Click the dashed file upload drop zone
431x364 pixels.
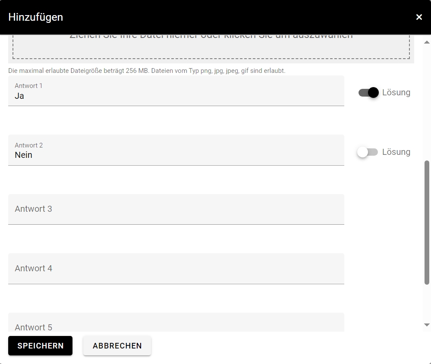(x=211, y=47)
